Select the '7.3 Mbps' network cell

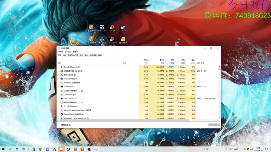click(180, 98)
